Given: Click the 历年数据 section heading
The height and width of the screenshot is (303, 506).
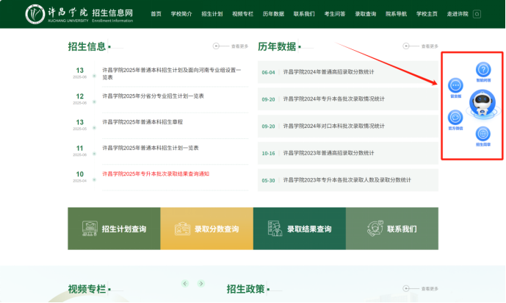Looking at the screenshot, I should pos(277,46).
